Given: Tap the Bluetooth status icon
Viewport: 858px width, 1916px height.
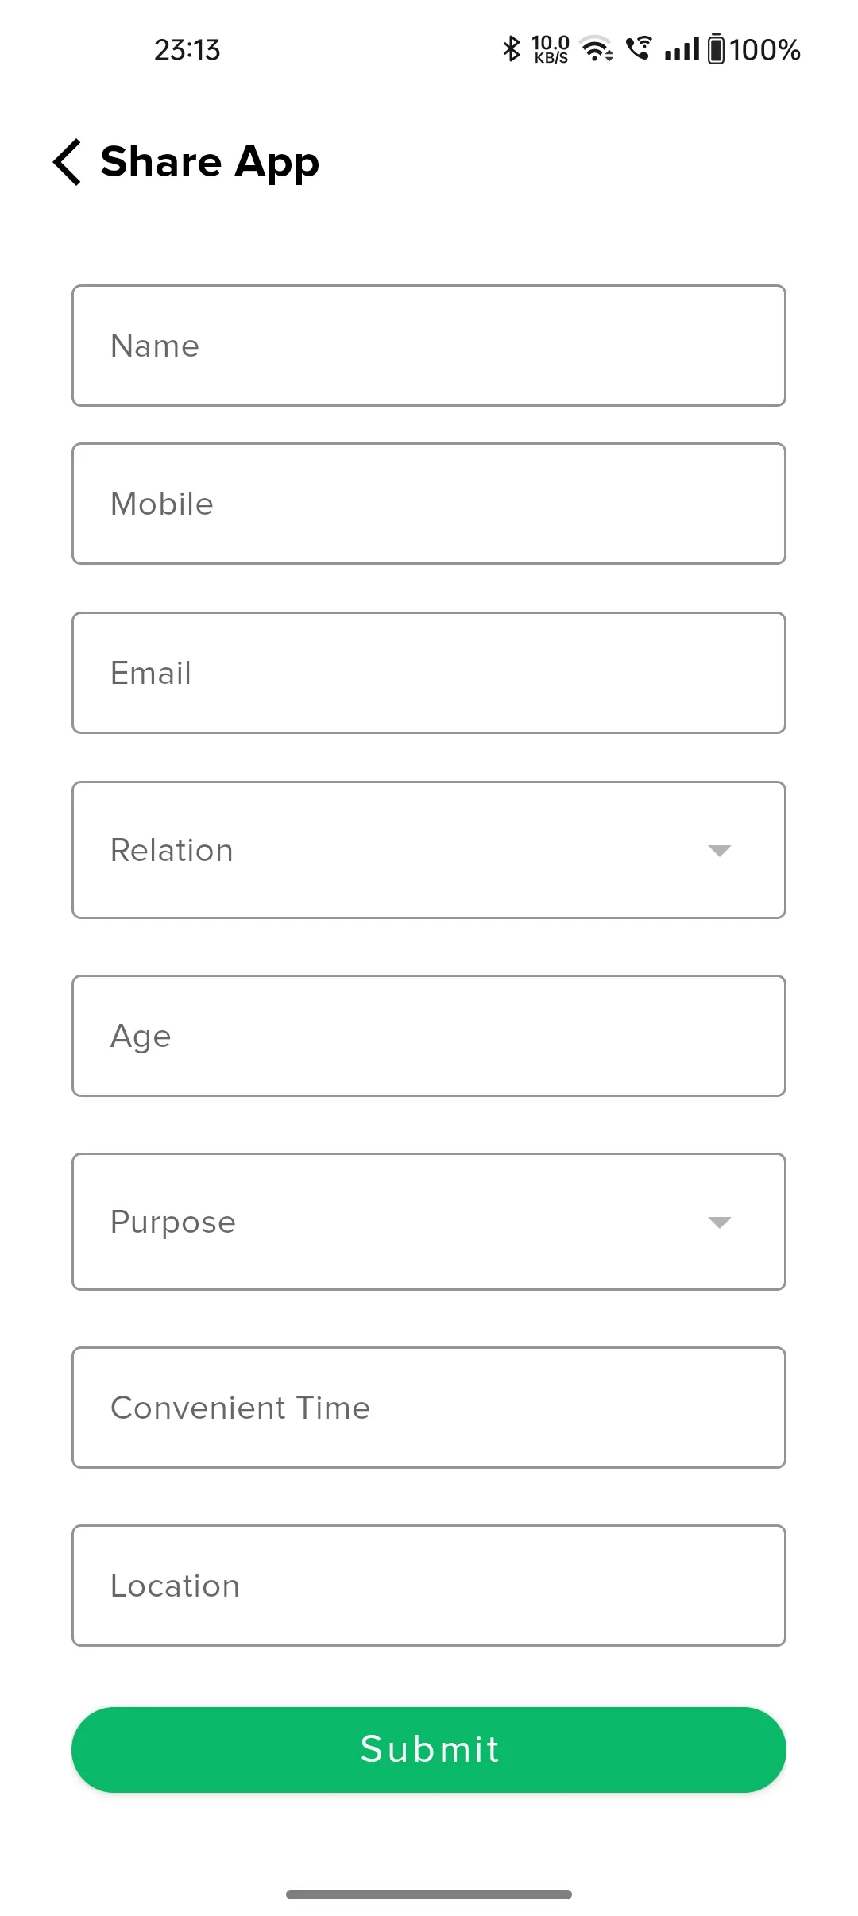Looking at the screenshot, I should pyautogui.click(x=512, y=49).
